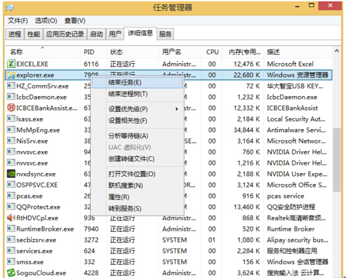
Task: Open the 查看(V) menu
Action: click(x=75, y=21)
